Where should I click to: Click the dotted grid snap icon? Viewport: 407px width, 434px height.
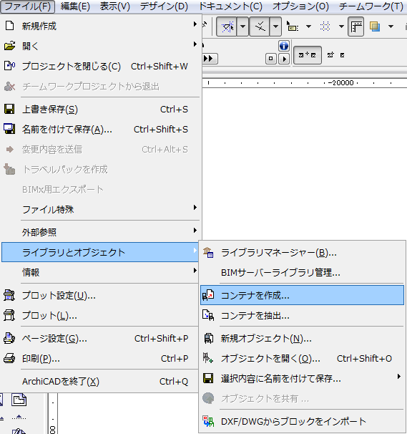click(325, 26)
